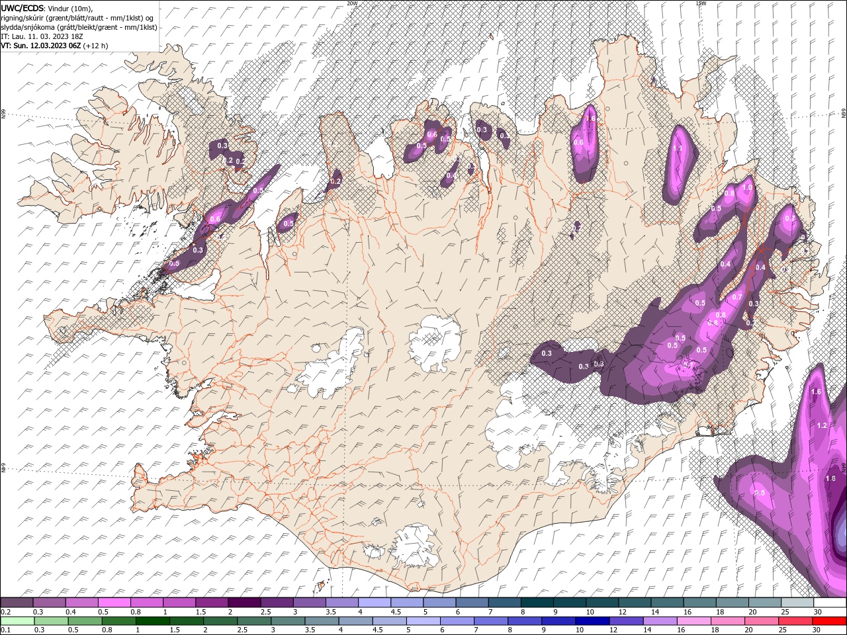Image resolution: width=847 pixels, height=635 pixels.
Task: Pick the dark teal swatch at 8, top legend row
Action: point(537,603)
